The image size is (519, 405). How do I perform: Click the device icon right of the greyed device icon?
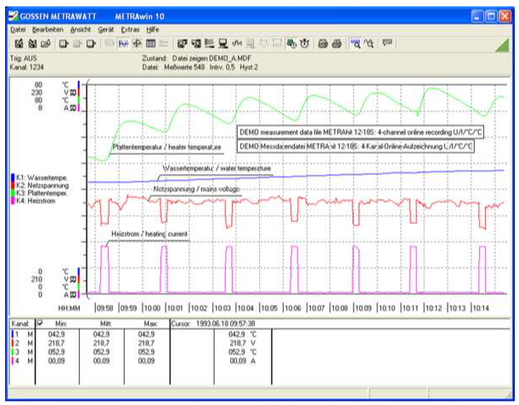click(91, 43)
